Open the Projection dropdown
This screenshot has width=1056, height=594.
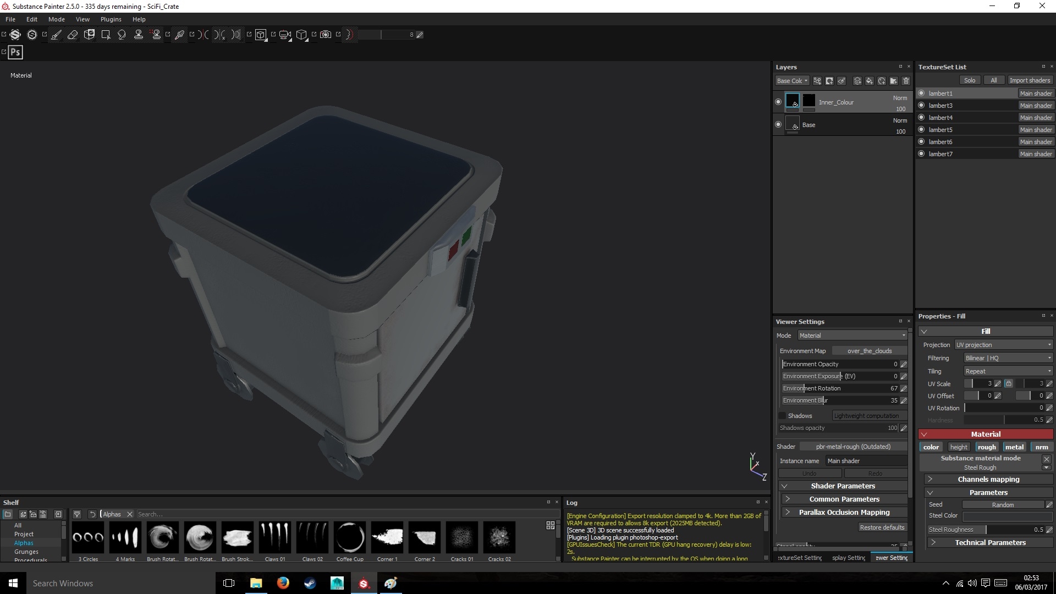(x=1004, y=345)
